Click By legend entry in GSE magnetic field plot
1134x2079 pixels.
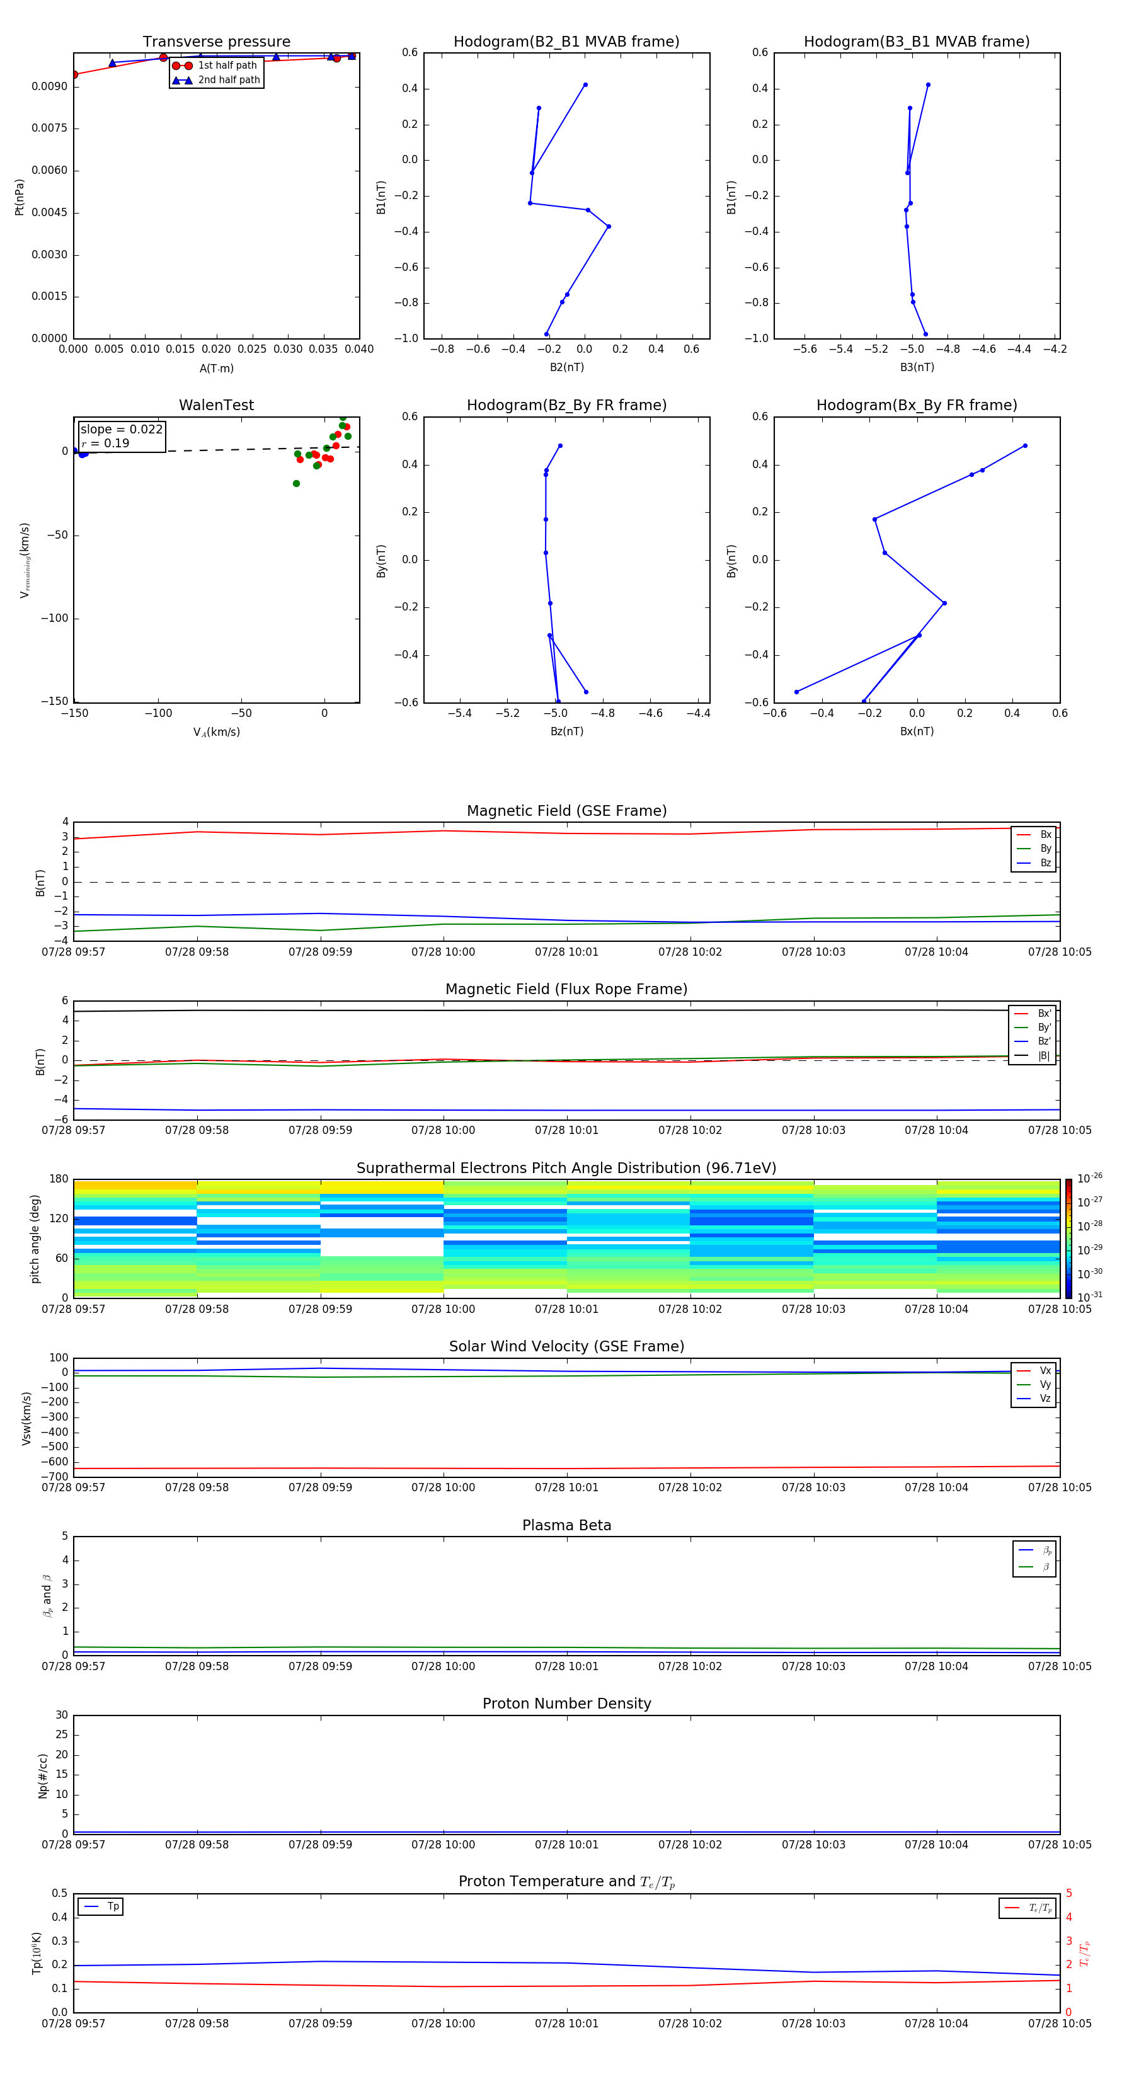pyautogui.click(x=1034, y=848)
